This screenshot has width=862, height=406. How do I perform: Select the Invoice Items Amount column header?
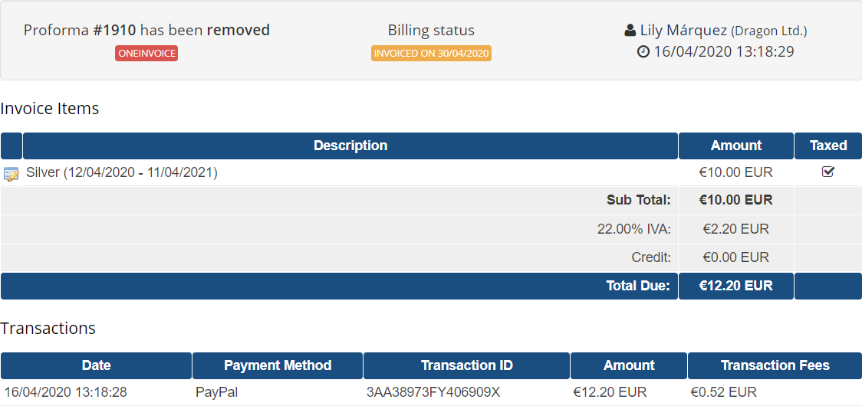[736, 146]
